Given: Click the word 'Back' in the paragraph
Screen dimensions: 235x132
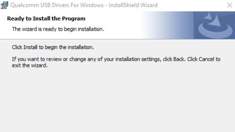Looking at the screenshot, I should click(x=179, y=59).
